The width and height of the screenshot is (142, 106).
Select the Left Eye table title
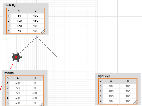[11, 6]
